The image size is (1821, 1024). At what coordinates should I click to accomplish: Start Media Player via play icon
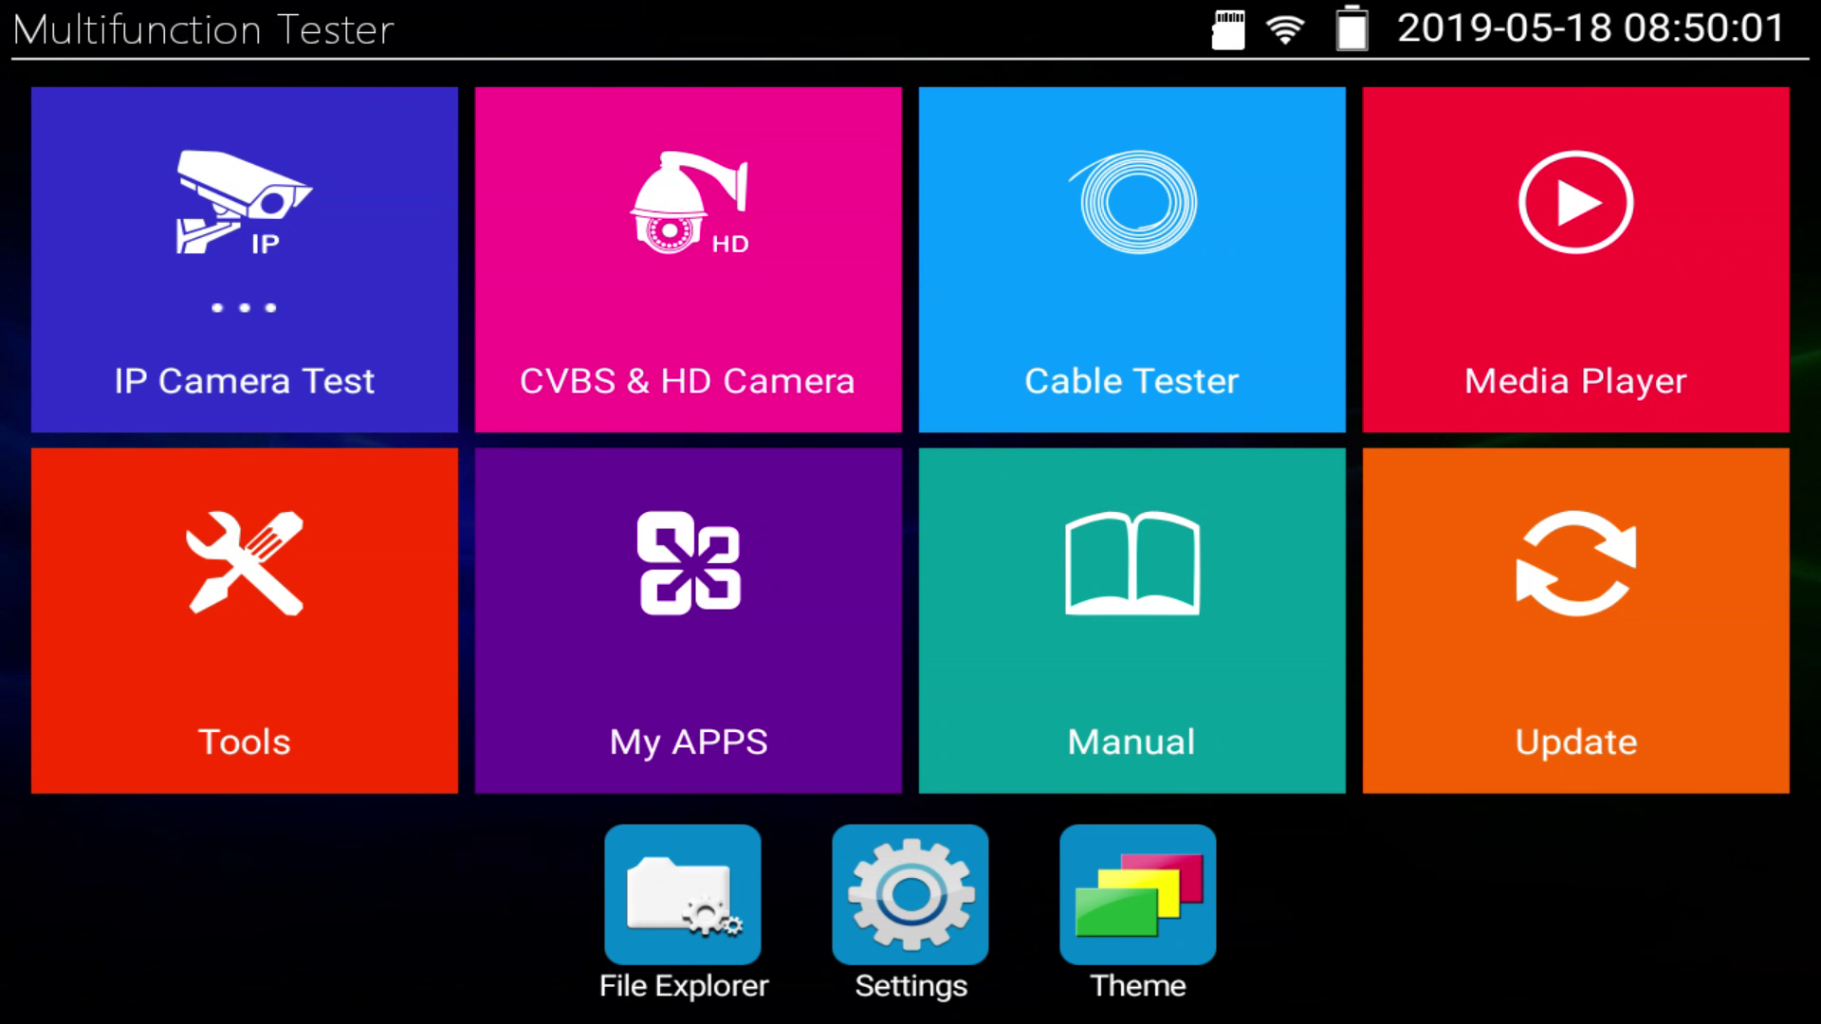pos(1575,202)
